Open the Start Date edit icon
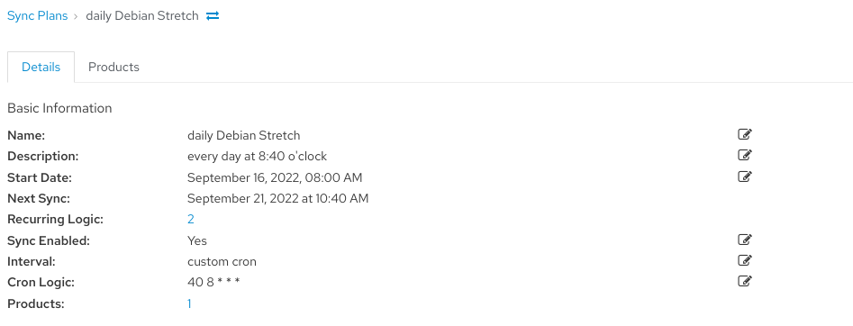 click(x=745, y=177)
